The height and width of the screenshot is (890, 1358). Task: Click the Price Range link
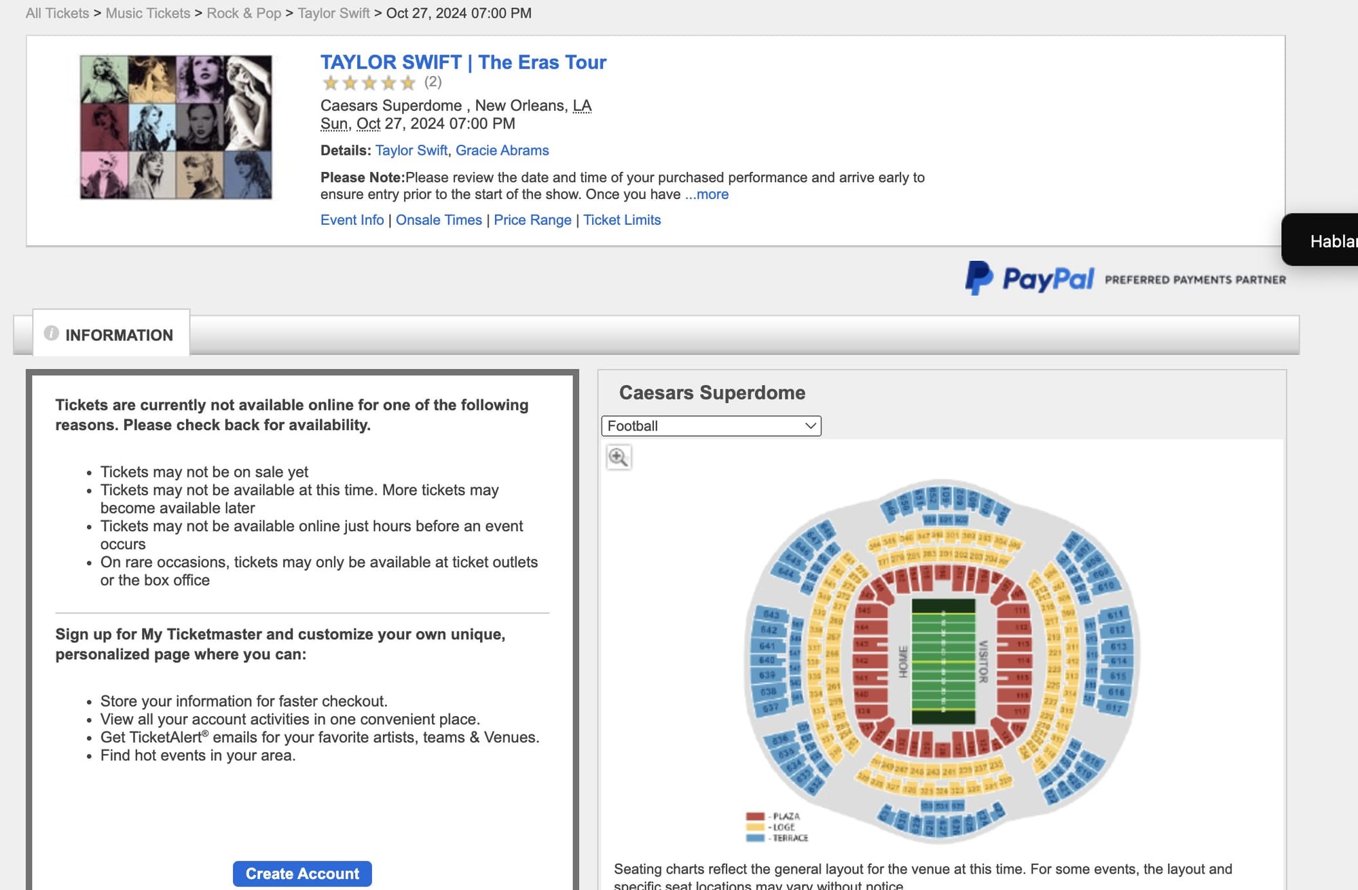[532, 220]
